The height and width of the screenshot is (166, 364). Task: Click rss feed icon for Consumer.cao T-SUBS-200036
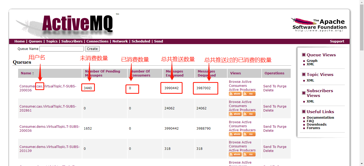(x=249, y=94)
